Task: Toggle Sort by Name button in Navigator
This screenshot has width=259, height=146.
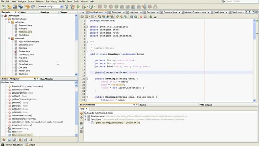Action: point(25,140)
